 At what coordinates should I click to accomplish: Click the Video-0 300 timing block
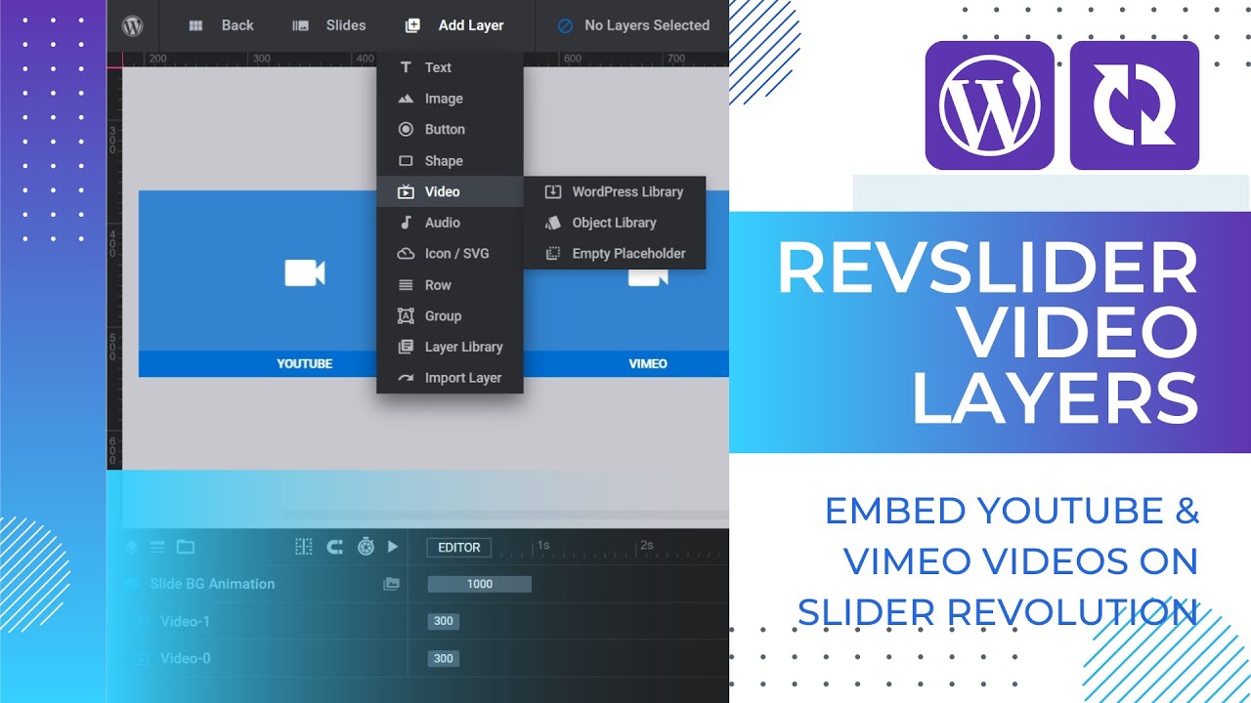point(444,658)
